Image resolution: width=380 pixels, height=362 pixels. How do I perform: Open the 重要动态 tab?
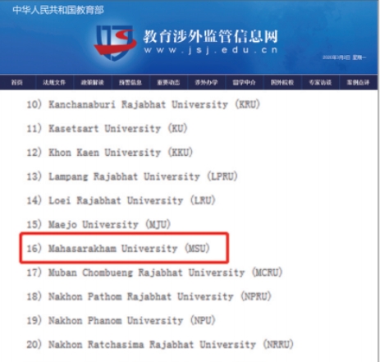(168, 82)
